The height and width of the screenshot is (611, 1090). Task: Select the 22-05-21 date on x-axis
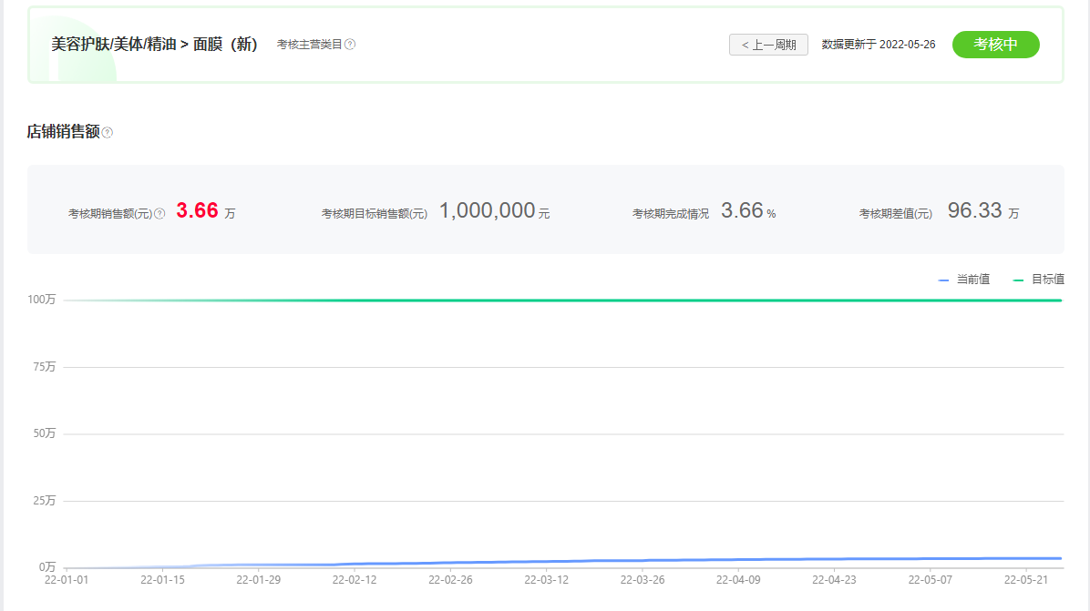pyautogui.click(x=1026, y=579)
